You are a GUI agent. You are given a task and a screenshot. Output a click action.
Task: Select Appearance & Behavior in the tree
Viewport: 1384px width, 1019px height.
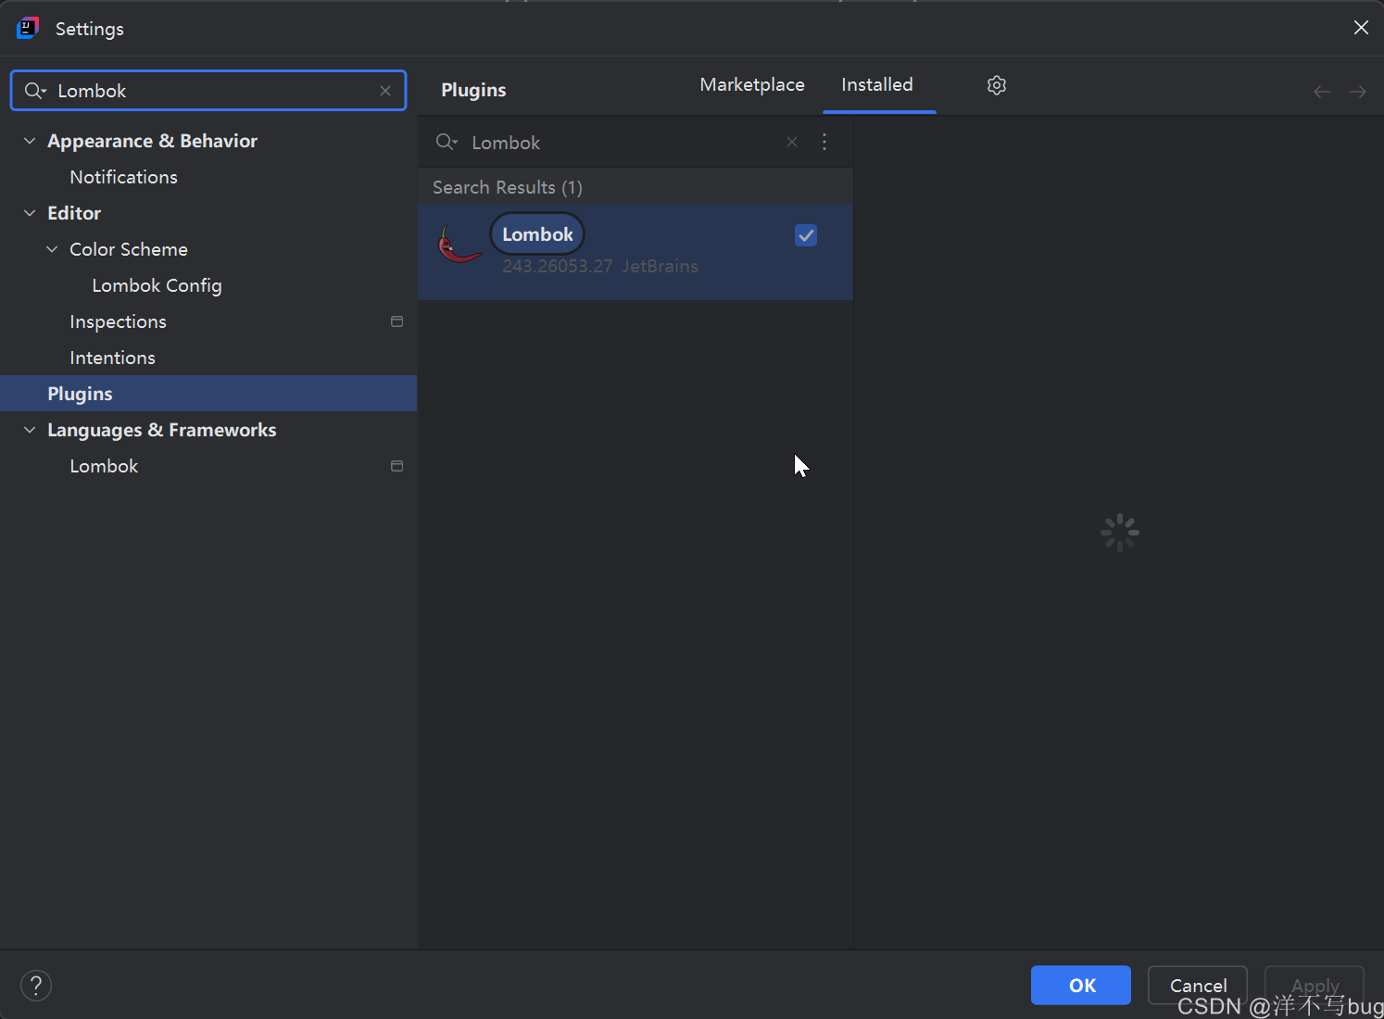click(x=152, y=141)
